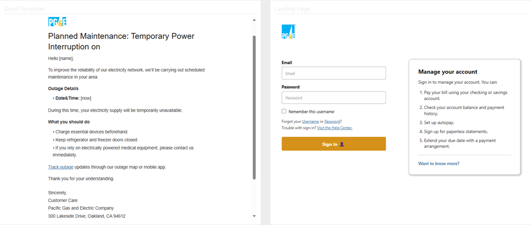Click the Manage your account heading
Viewport: 531px width, 225px height.
tap(448, 71)
